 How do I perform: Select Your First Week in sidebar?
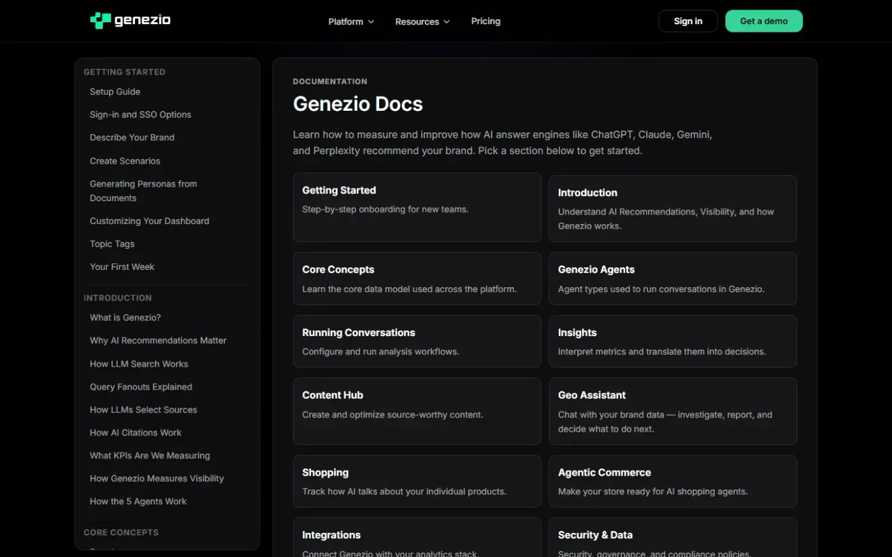coord(122,267)
